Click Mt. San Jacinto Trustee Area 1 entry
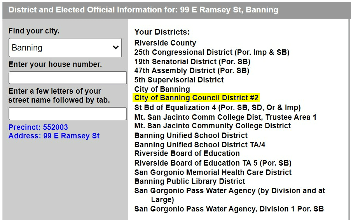The width and height of the screenshot is (351, 220). pyautogui.click(x=225, y=117)
